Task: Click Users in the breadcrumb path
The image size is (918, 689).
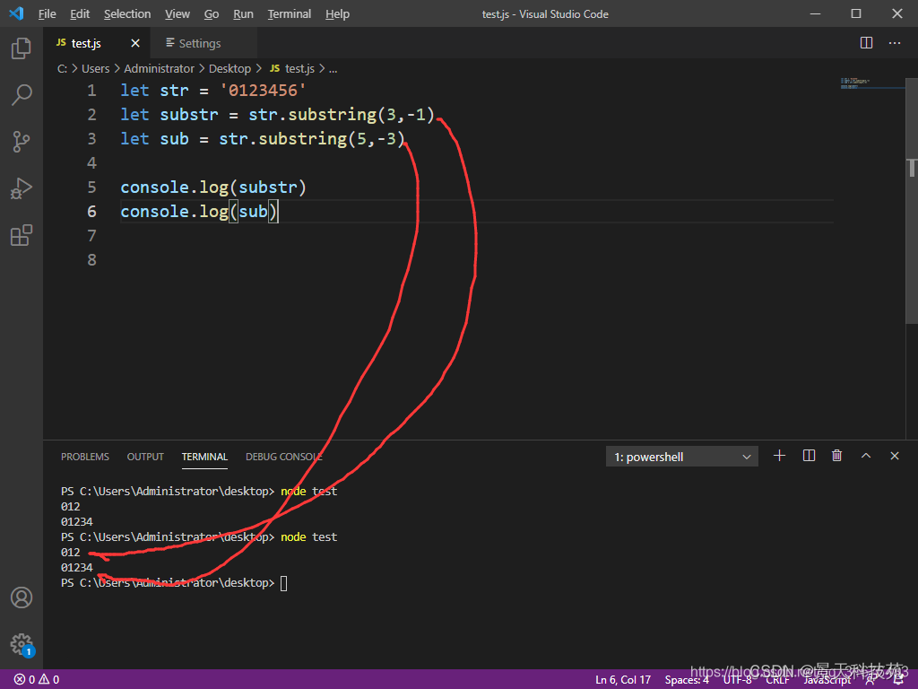Action: pos(95,68)
